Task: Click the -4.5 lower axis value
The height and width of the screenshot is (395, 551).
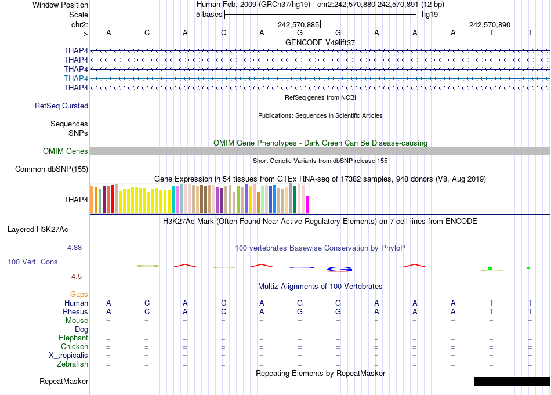Action: pyautogui.click(x=75, y=277)
